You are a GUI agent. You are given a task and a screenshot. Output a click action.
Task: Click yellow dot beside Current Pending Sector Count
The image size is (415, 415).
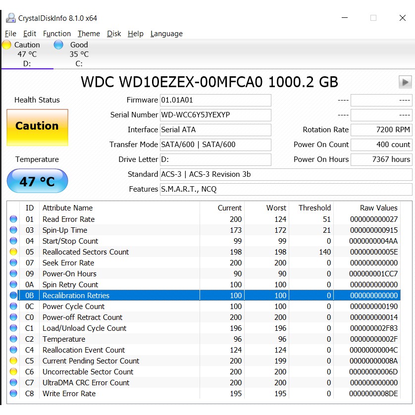13,361
